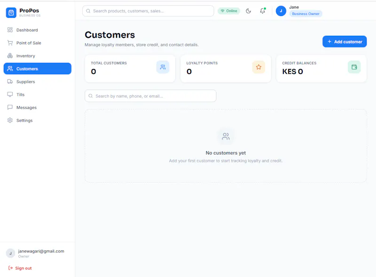Viewport: 376px width, 277px height.
Task: Click the Business Owner role badge
Action: coord(306,14)
